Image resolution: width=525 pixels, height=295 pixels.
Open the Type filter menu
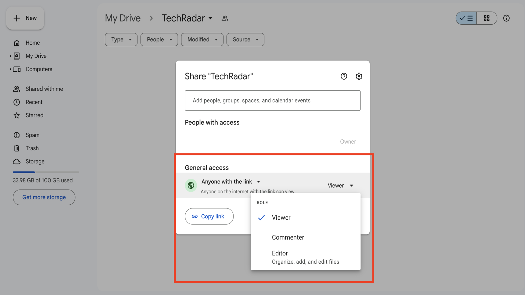pyautogui.click(x=121, y=40)
